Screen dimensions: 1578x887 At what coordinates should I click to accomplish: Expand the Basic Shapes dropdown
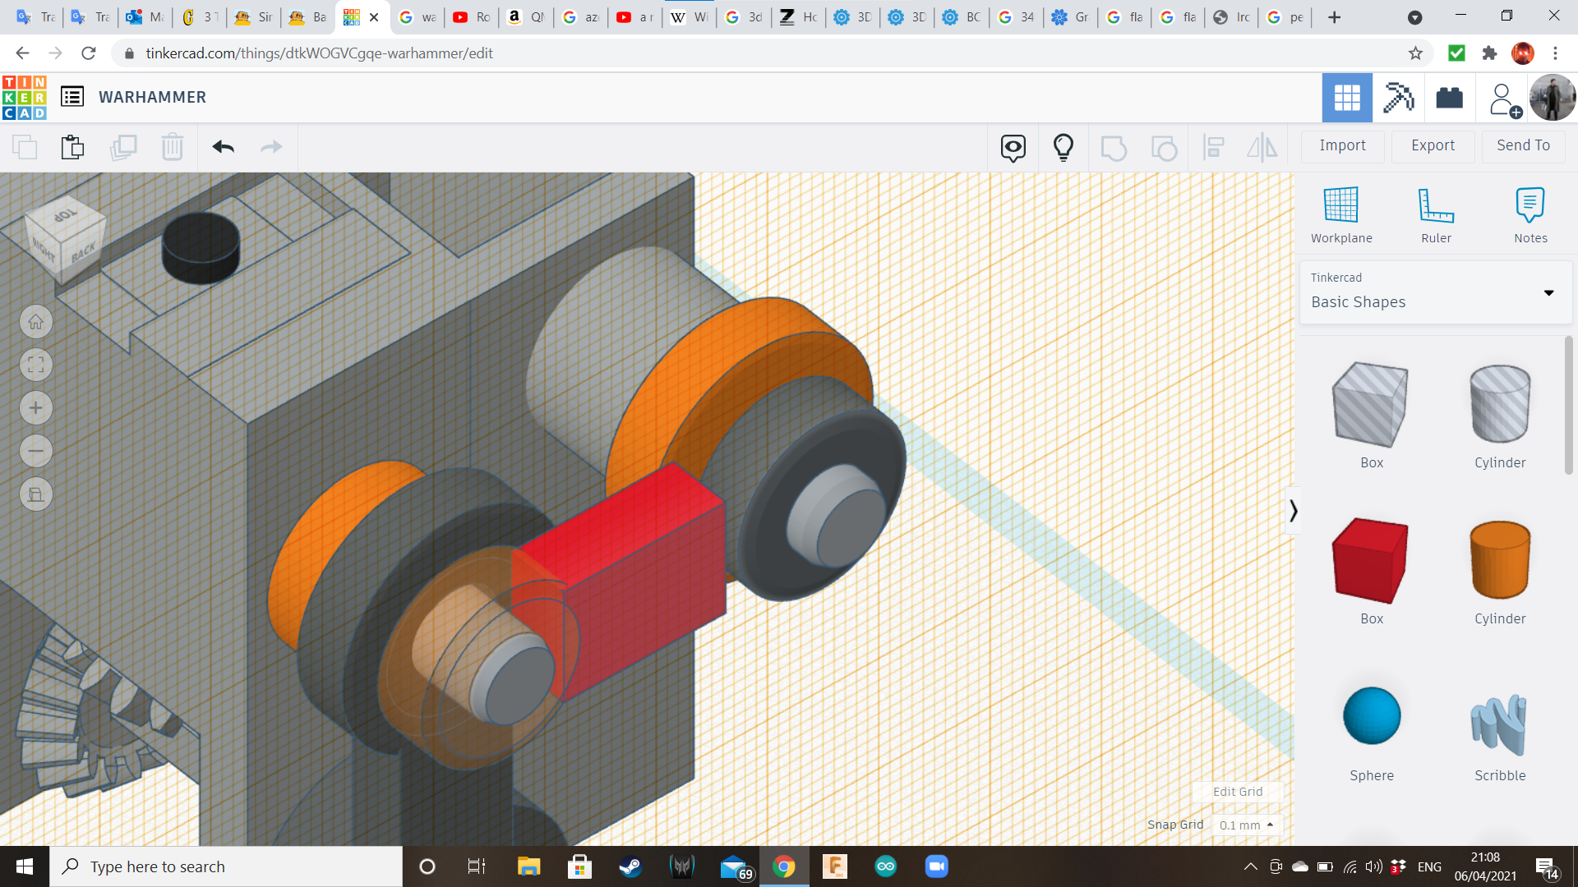[x=1548, y=292]
